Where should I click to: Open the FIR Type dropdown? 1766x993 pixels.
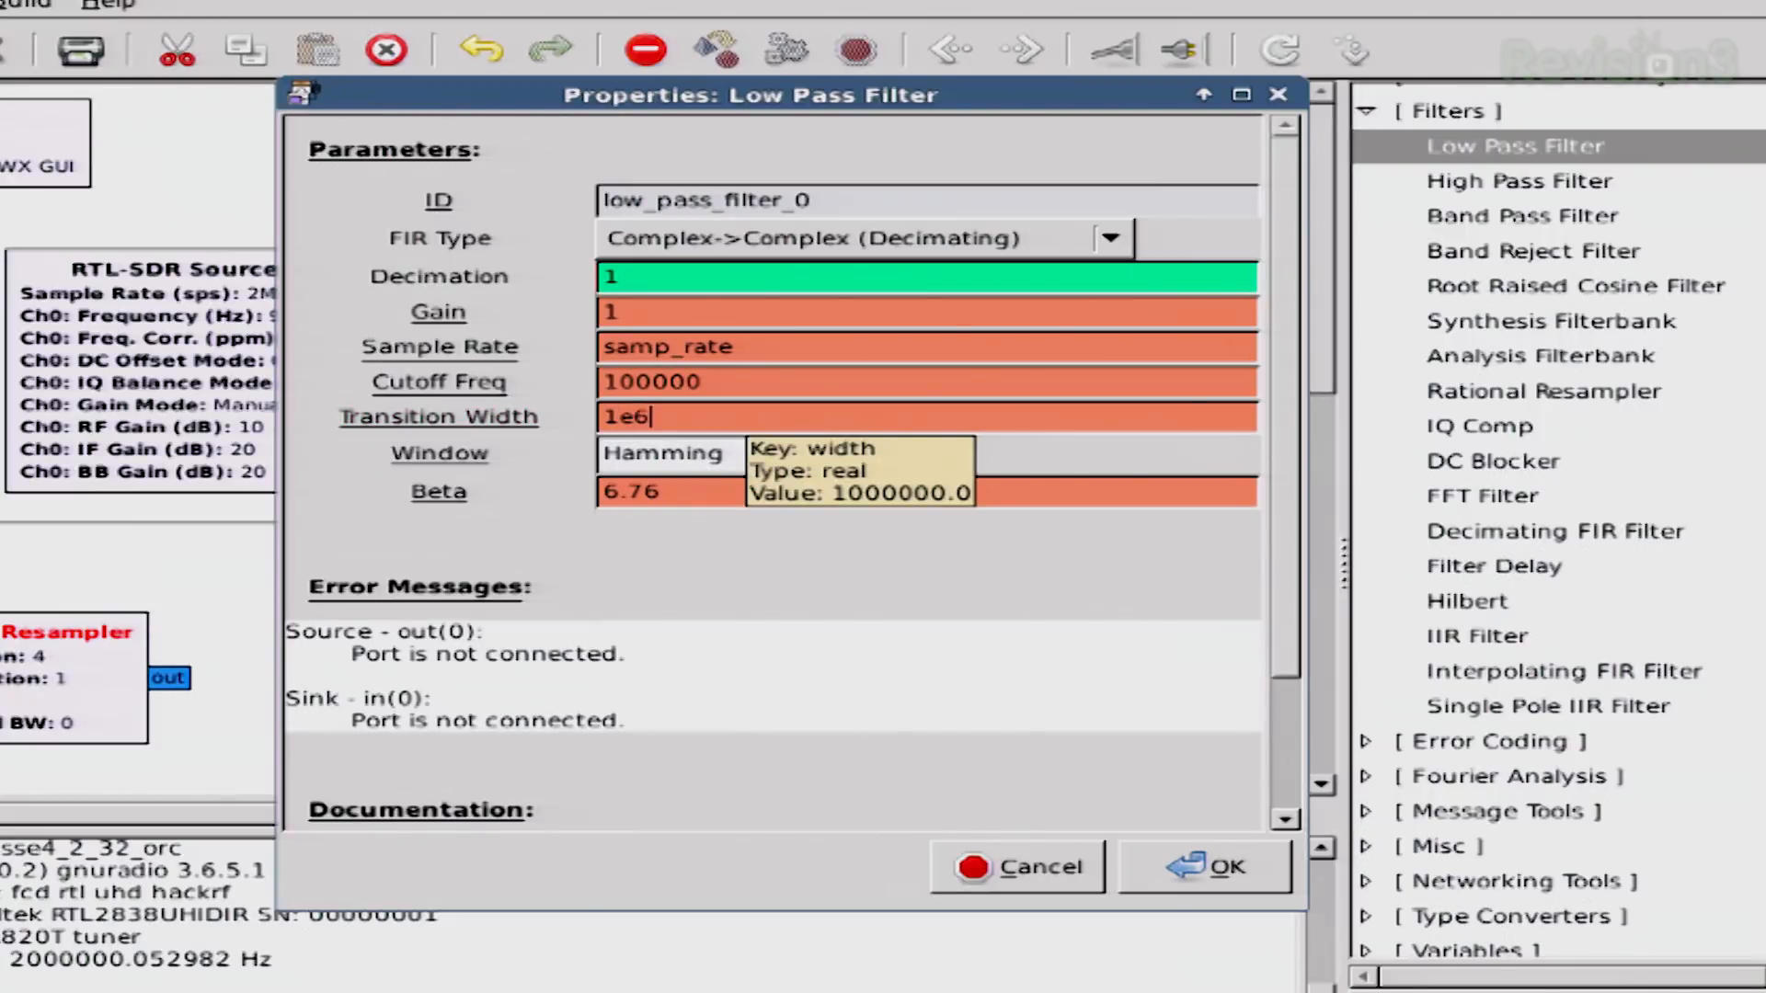(x=866, y=238)
